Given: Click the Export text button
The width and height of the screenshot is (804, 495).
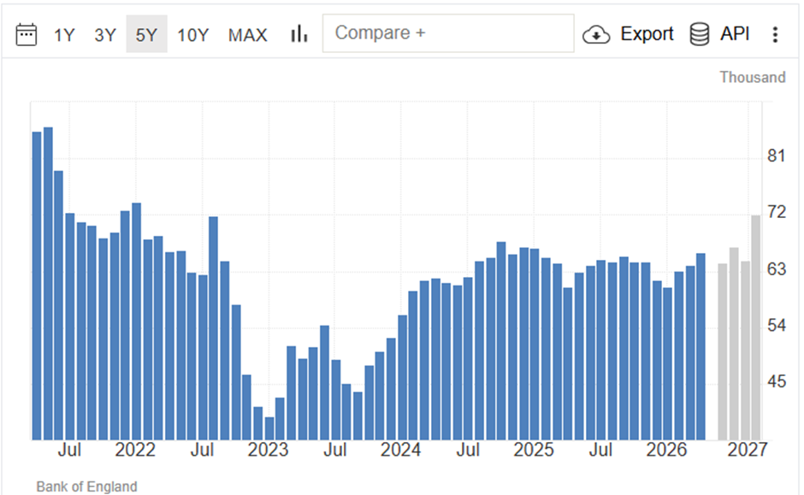Looking at the screenshot, I should 647,34.
